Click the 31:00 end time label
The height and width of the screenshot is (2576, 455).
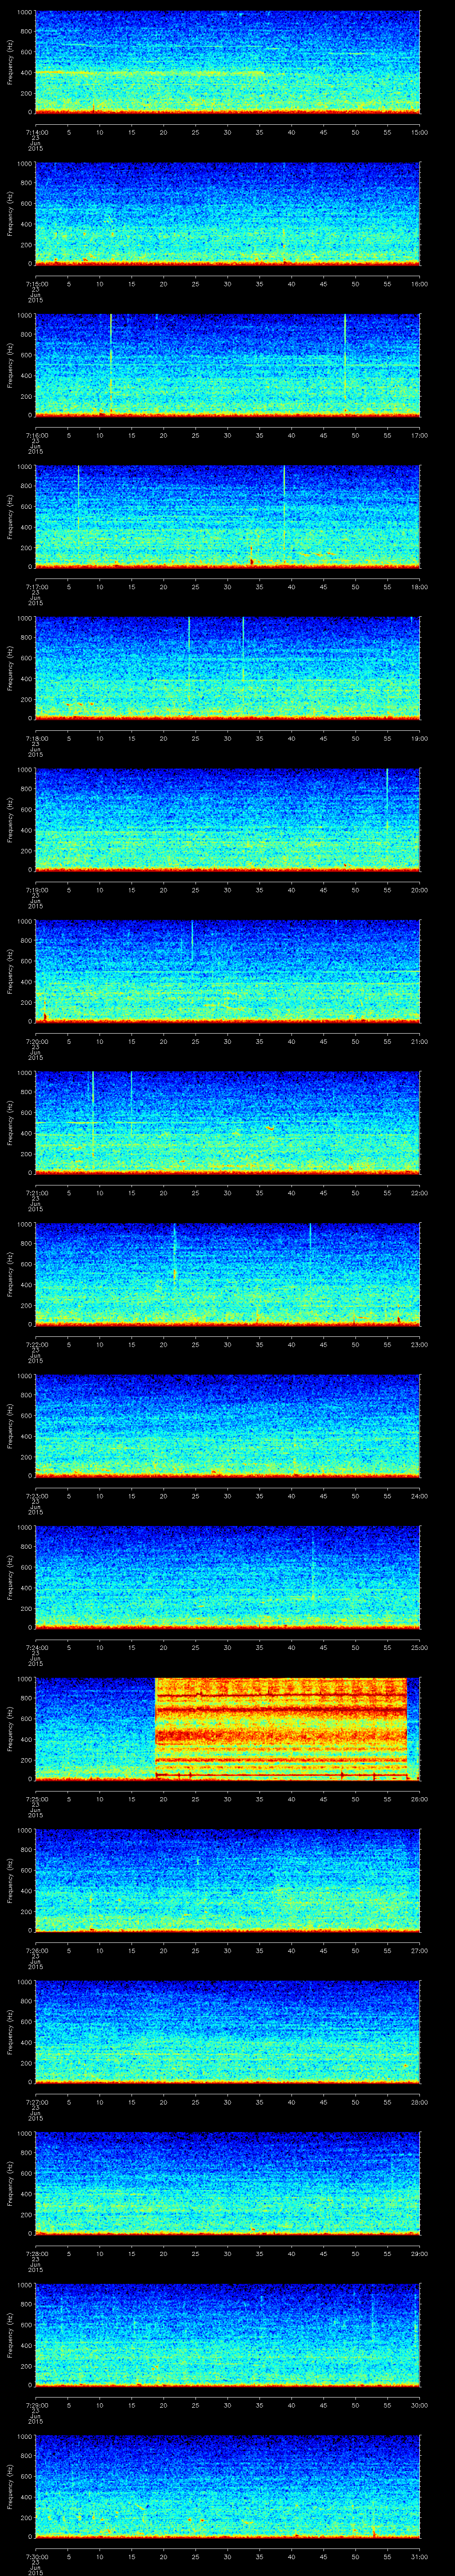(x=420, y=2556)
